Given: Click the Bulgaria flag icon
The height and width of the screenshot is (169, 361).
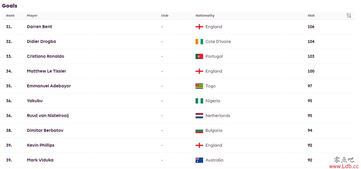Looking at the screenshot, I should 199,131.
